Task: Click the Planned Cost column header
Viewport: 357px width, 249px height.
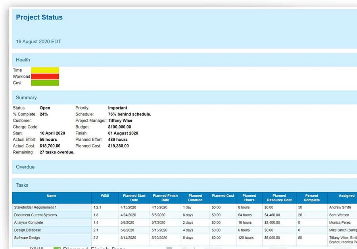Action: click(x=223, y=198)
